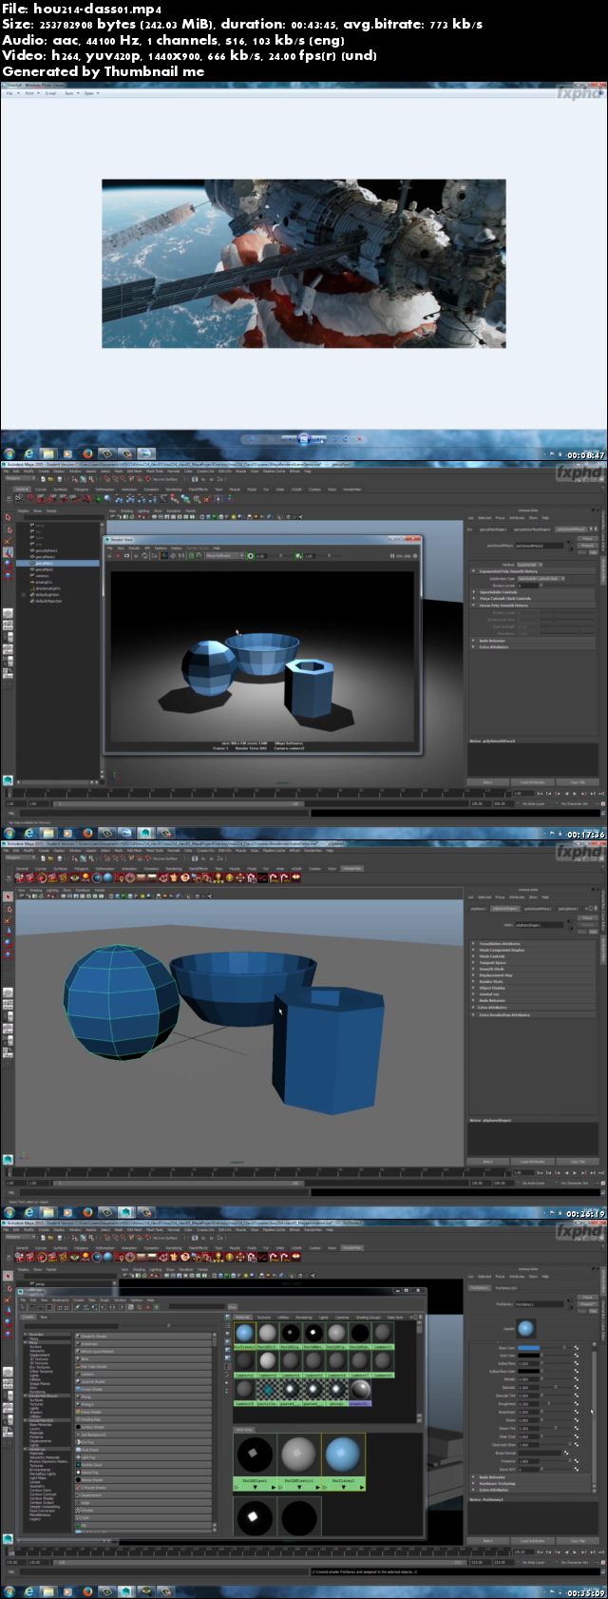Expand the Smooth Mesh section
The image size is (608, 1599).
533,969
